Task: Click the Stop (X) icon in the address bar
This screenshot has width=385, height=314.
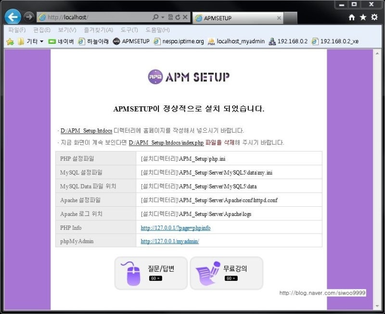Action: 185,16
